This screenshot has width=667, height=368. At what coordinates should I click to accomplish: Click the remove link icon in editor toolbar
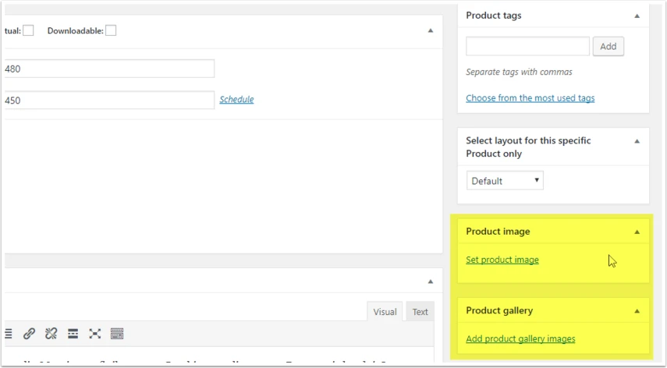(x=51, y=334)
